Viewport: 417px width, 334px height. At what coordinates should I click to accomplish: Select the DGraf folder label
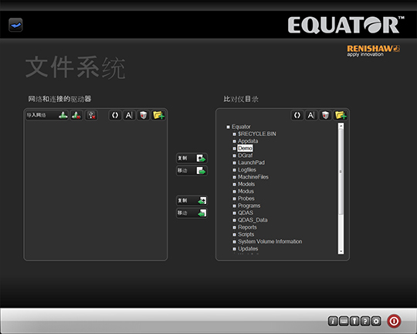click(246, 155)
